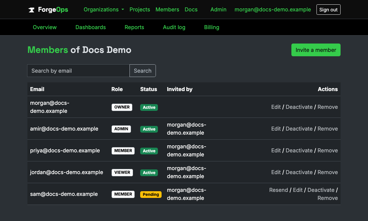
Task: Click the amir@docs-demo.example email cell
Action: tap(64, 129)
